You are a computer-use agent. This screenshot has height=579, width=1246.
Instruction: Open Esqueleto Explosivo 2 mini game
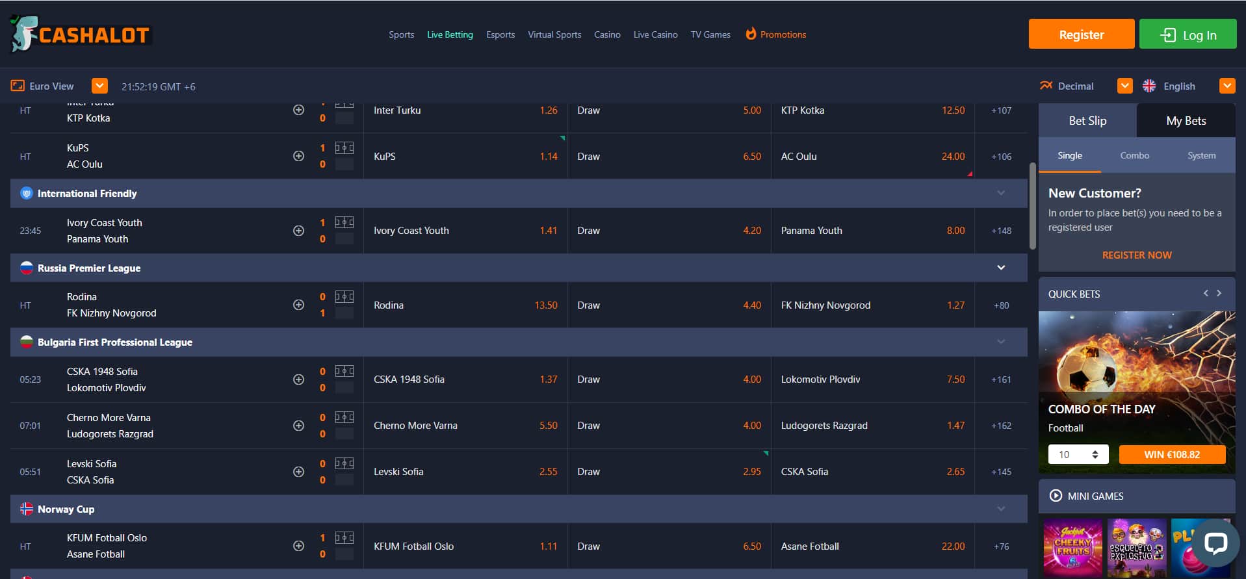click(x=1137, y=547)
